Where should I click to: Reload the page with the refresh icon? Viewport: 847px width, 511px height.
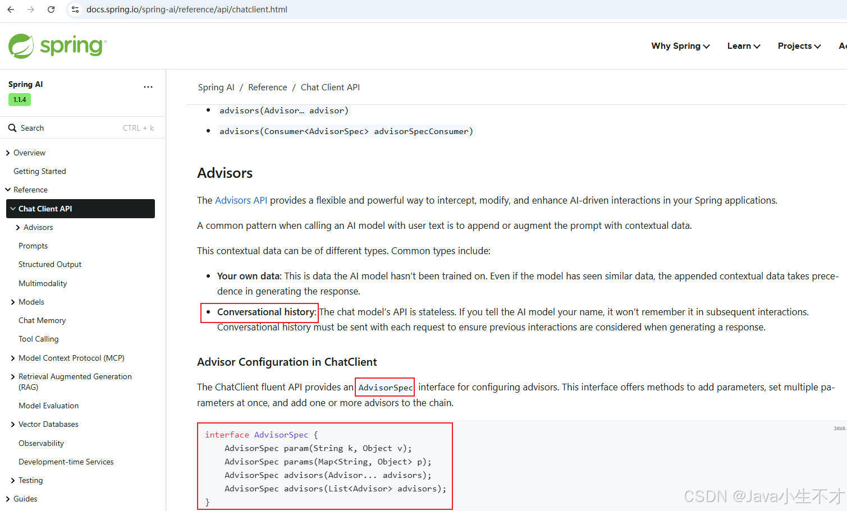pos(51,10)
